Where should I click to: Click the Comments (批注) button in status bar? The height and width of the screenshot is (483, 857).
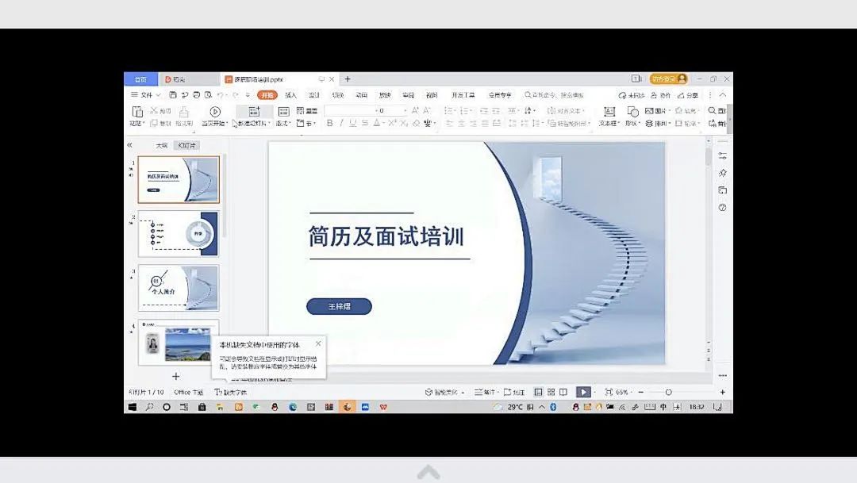[514, 393]
